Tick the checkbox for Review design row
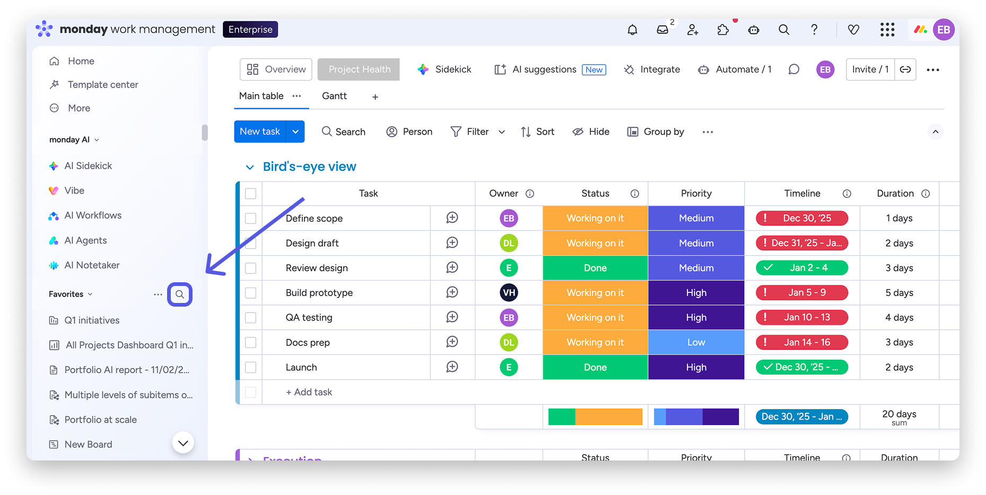Screen dimensions: 986x495 click(251, 268)
